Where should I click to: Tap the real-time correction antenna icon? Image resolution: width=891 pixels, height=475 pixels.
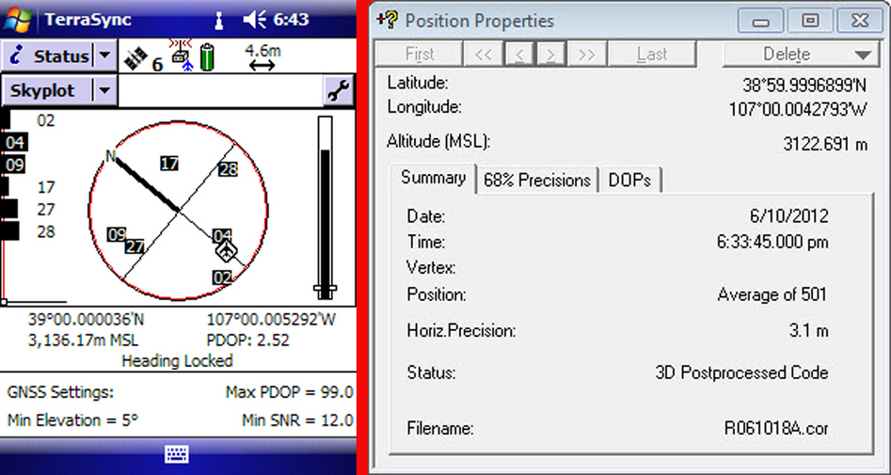point(180,55)
